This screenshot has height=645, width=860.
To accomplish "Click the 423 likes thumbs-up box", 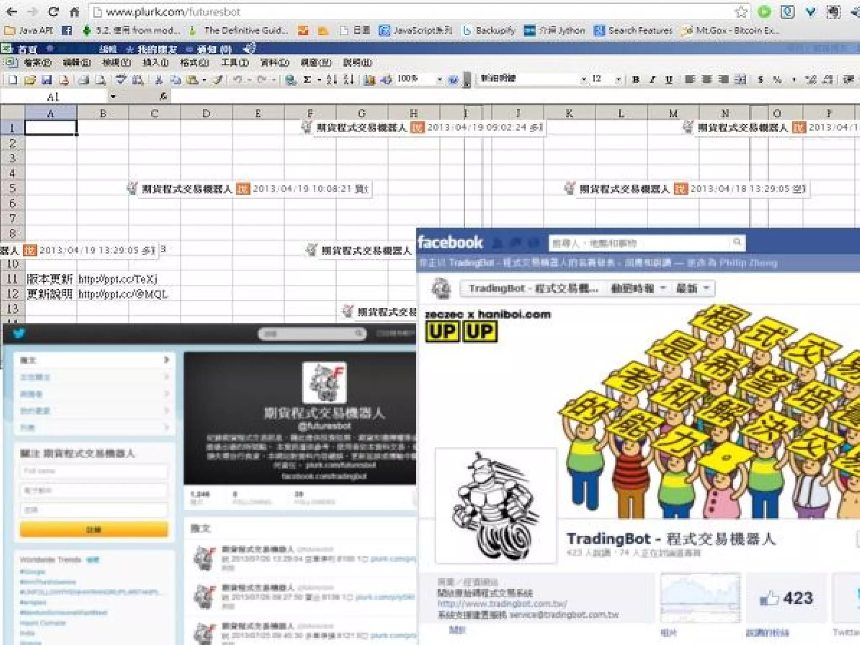I will pos(786,598).
